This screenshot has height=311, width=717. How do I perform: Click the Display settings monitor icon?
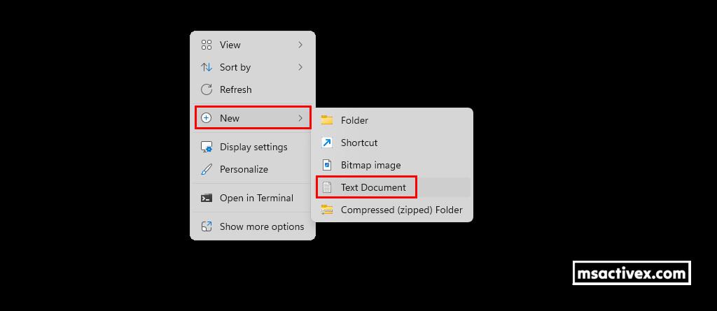[207, 147]
